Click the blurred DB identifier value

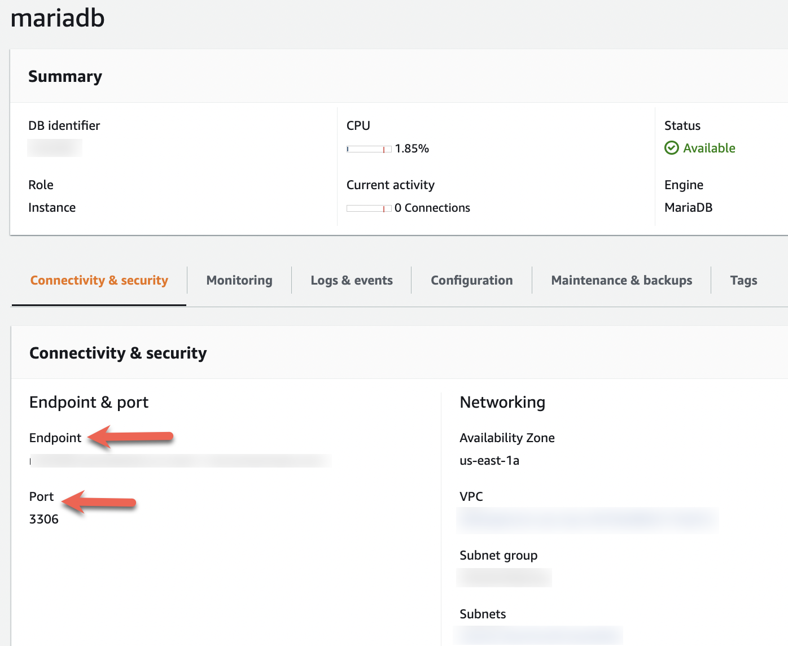[x=55, y=148]
